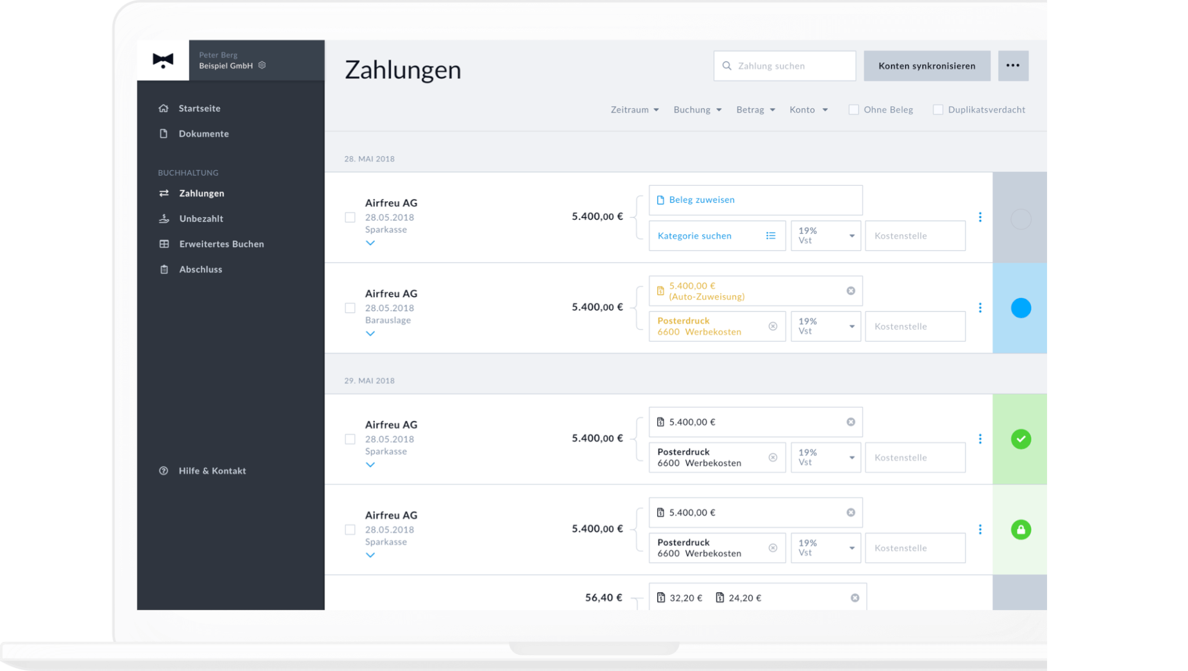Remove the receipt from the checkmarked payment row

coord(850,422)
